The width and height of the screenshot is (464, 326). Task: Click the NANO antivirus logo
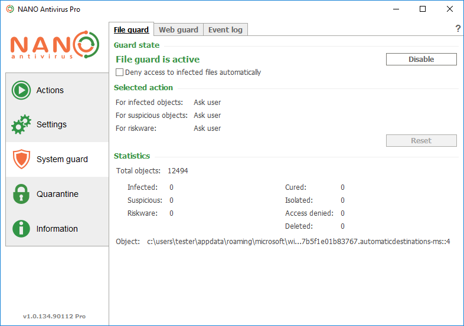[55, 45]
